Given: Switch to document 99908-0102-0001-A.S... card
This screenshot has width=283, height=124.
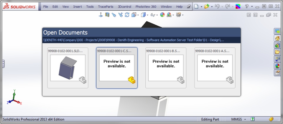Looking at the screenshot, I should 215,68.
